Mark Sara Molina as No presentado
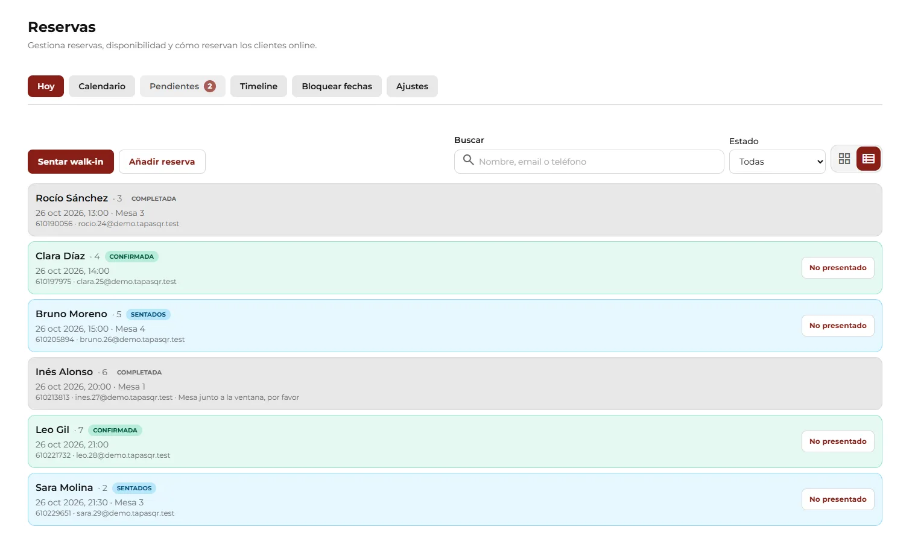918x550 pixels. [838, 499]
